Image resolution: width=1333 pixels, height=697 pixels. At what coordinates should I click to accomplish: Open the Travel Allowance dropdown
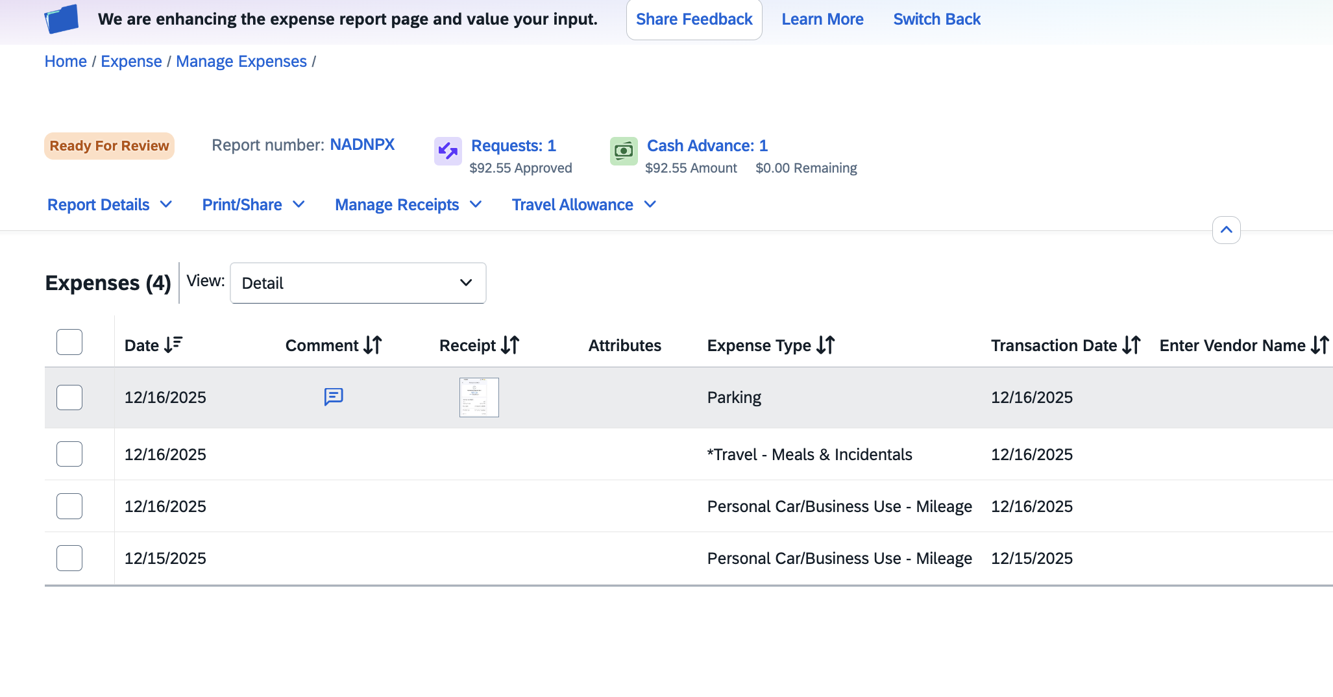point(582,204)
